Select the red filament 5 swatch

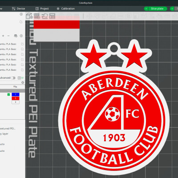(16, 98)
